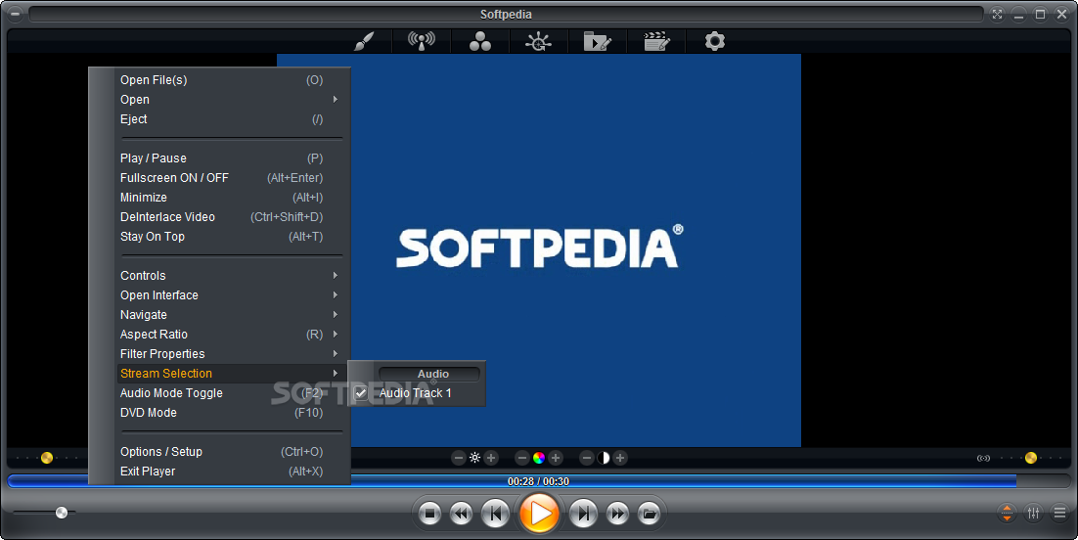Click the sun-shaped gear toolbar icon

[x=538, y=42]
